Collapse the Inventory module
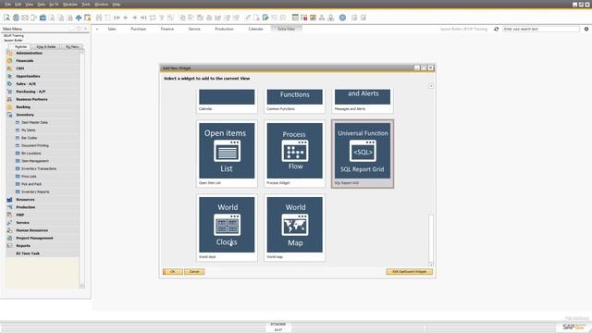 click(x=25, y=115)
